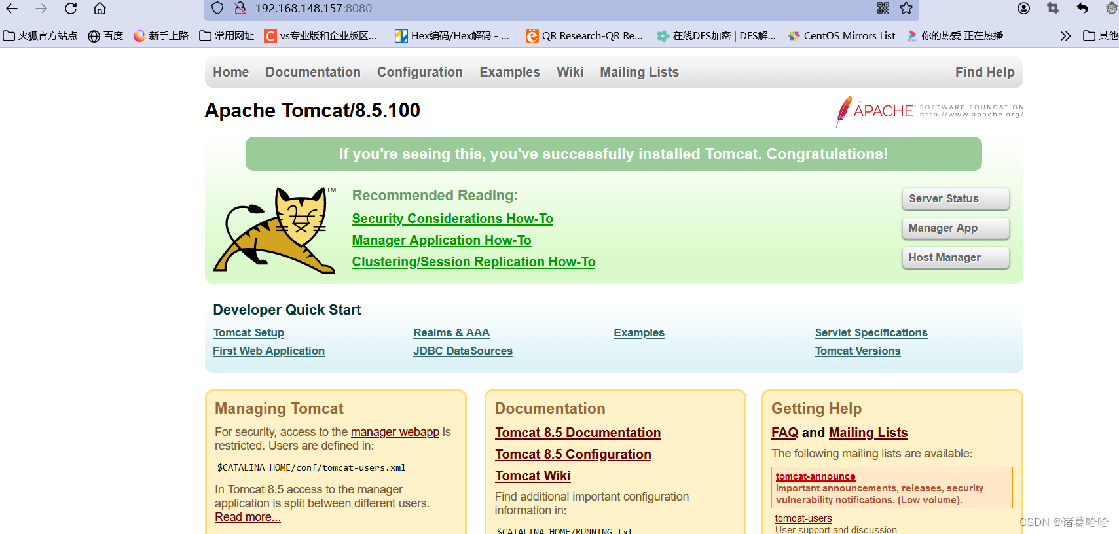Open Clustering/Session Replication How-To link
This screenshot has width=1119, height=534.
click(473, 262)
